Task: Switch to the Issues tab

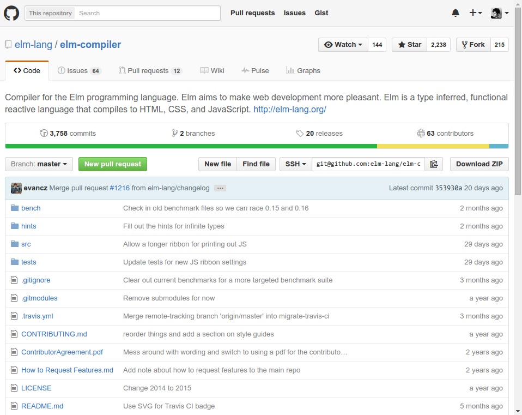Action: [79, 70]
